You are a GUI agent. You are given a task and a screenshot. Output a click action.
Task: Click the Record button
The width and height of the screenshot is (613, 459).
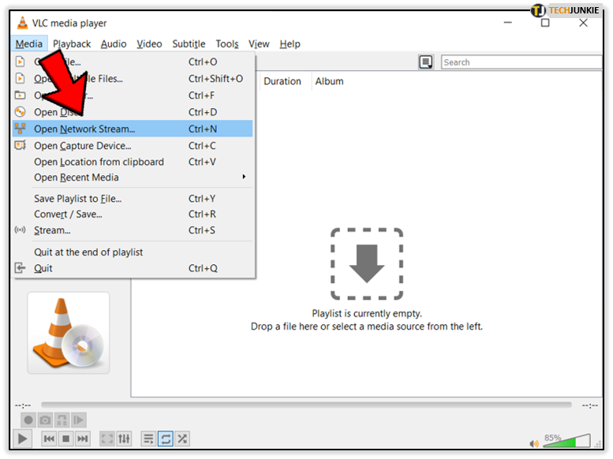pyautogui.click(x=28, y=420)
